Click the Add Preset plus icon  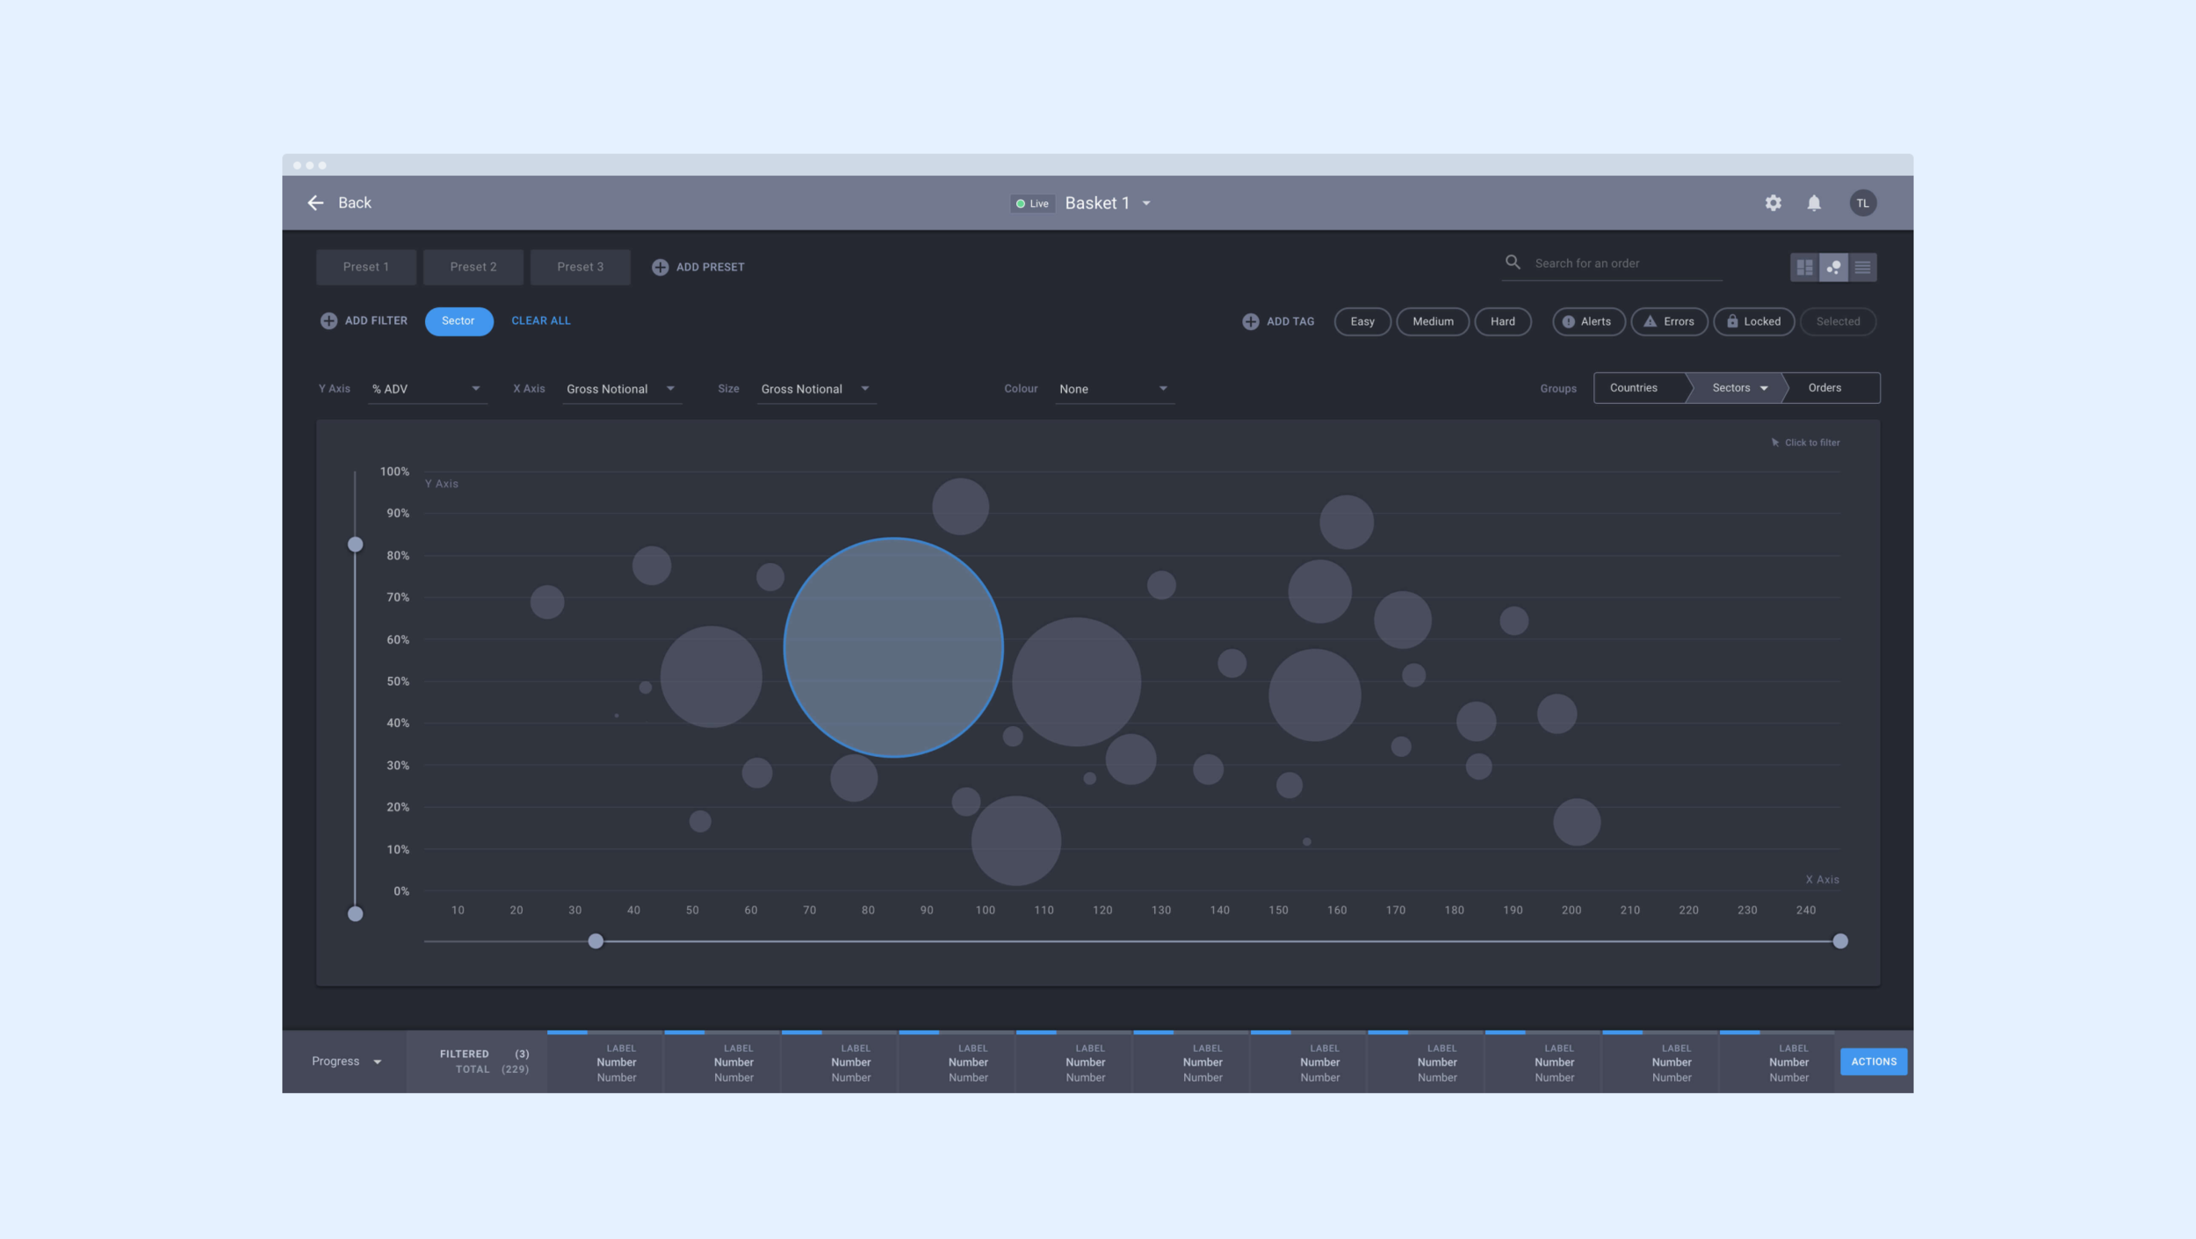coord(660,267)
